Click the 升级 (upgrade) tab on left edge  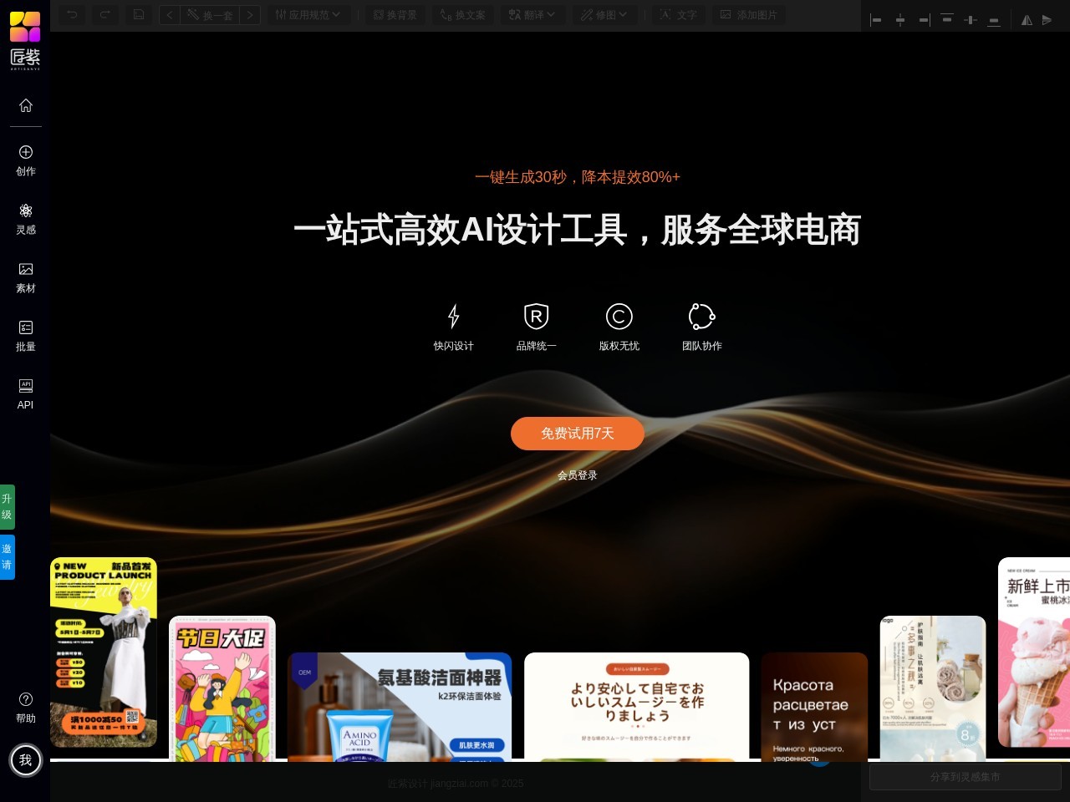pyautogui.click(x=8, y=506)
